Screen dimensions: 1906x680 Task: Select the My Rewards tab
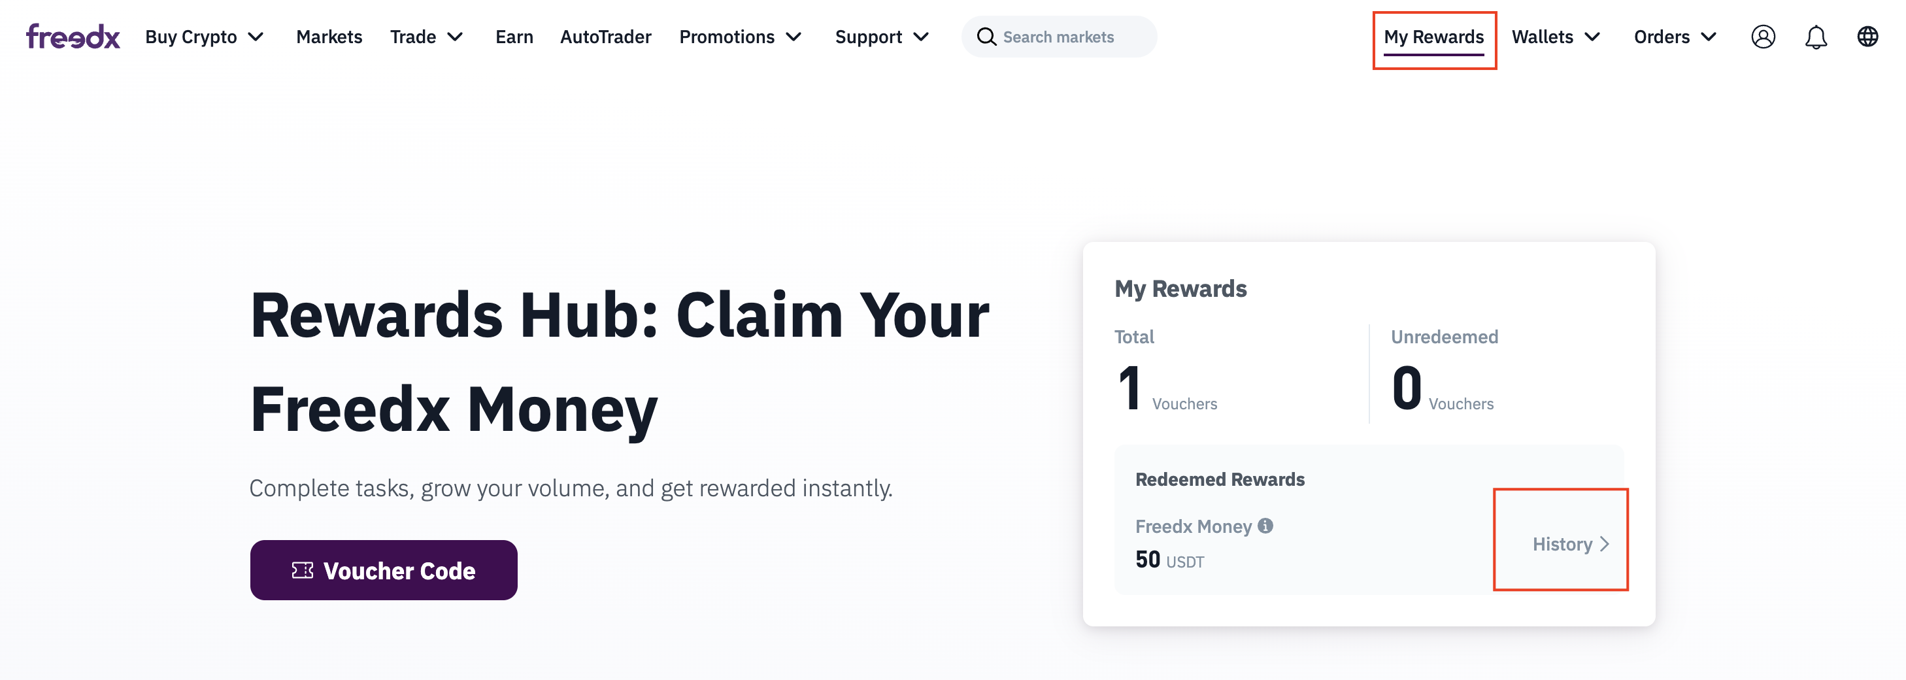(x=1433, y=36)
